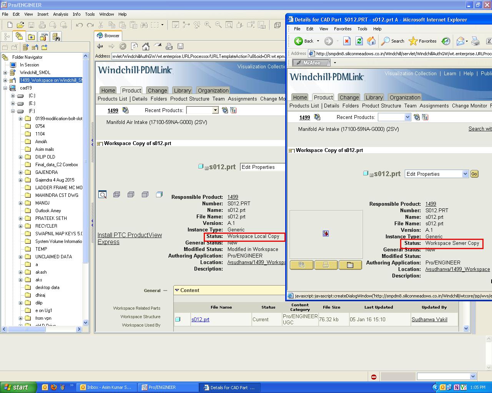Click Location workspace link in Internet Explorer window
This screenshot has width=492, height=393.
pos(458,269)
